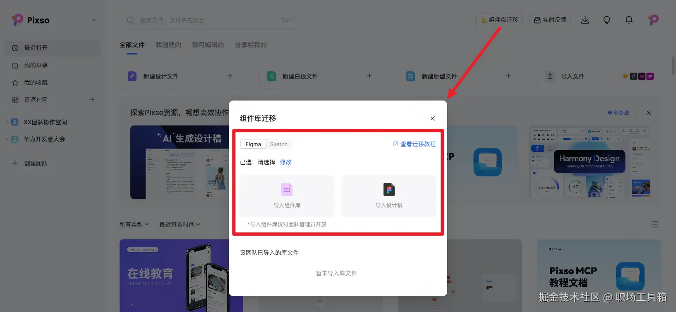Close the 组件库迁移 dialog

click(433, 118)
